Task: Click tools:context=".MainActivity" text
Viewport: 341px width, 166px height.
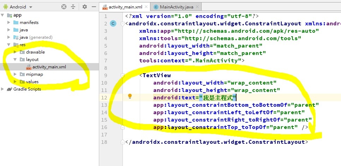Action: pyautogui.click(x=192, y=61)
